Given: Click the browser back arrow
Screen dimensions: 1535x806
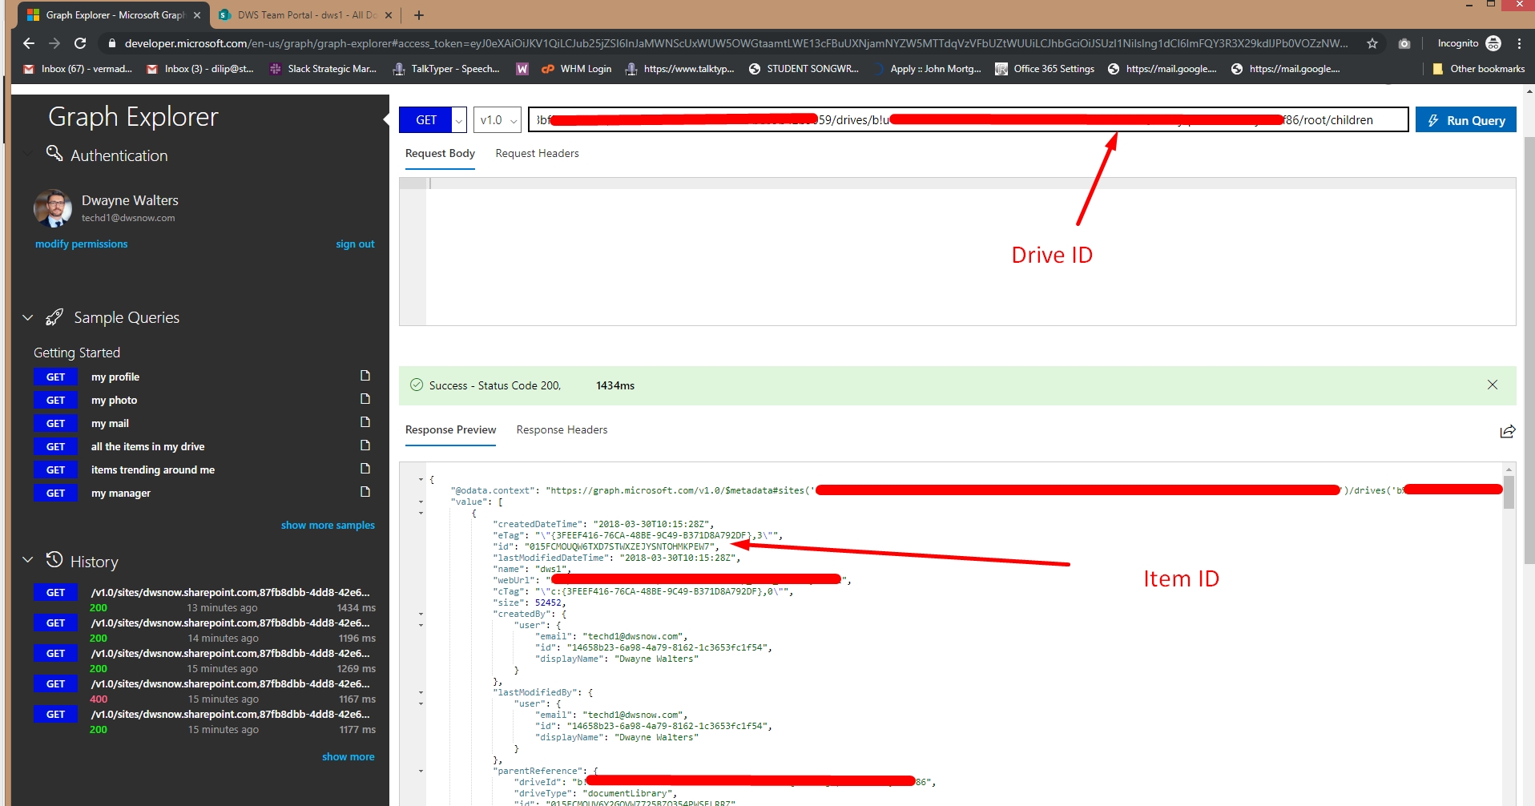Looking at the screenshot, I should [29, 43].
